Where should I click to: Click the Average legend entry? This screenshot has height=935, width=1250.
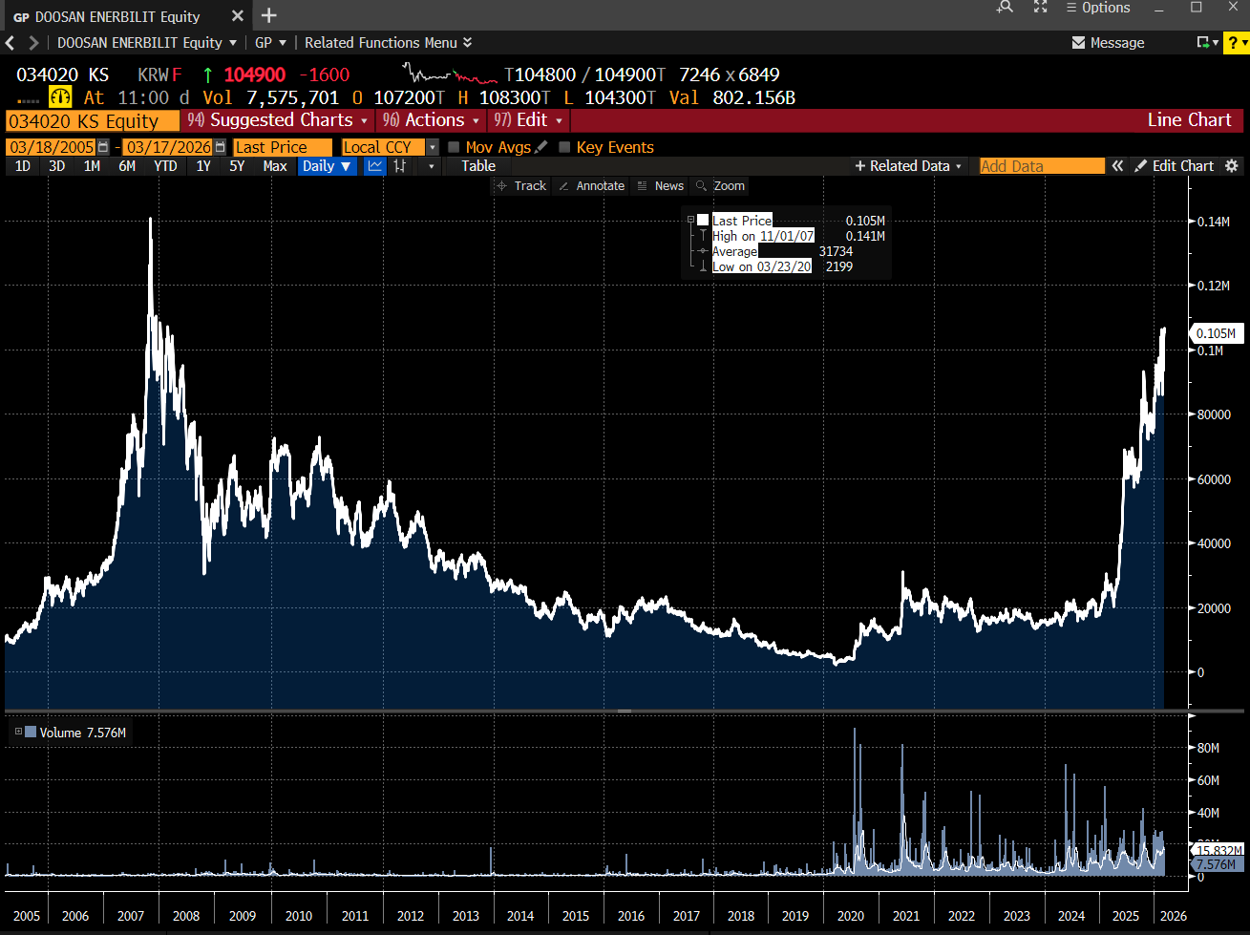734,251
